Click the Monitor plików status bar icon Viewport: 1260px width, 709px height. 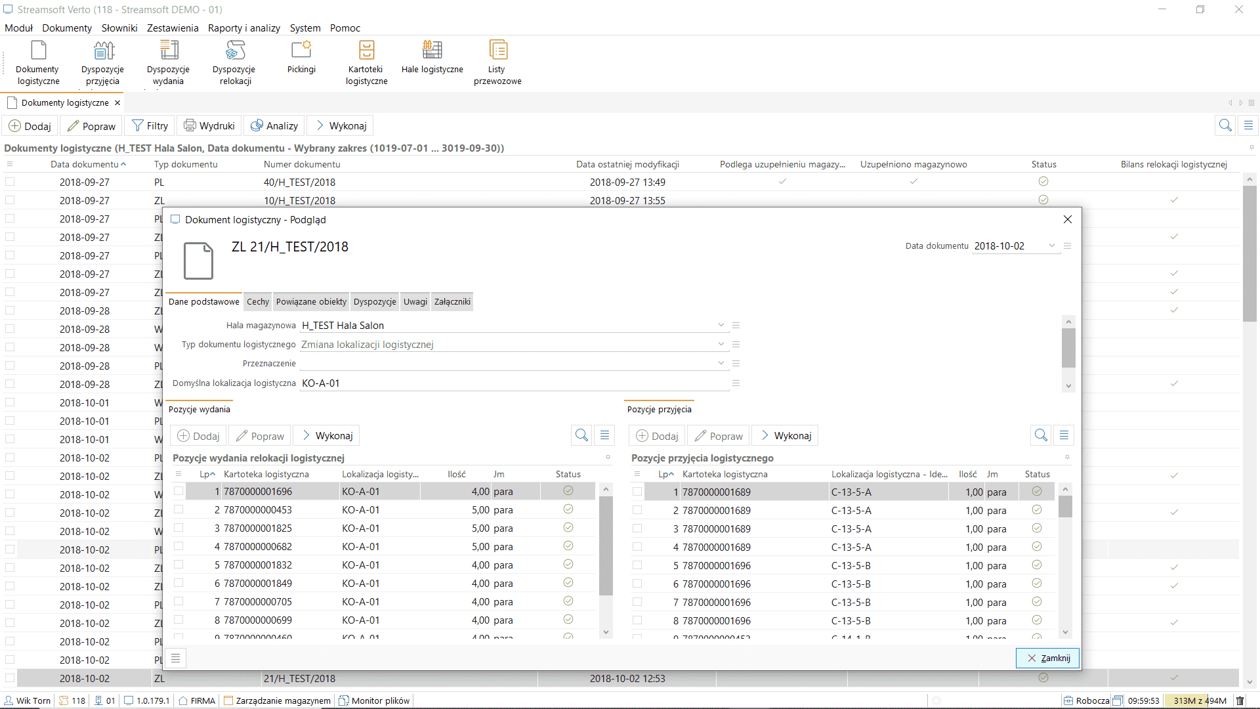pos(344,700)
